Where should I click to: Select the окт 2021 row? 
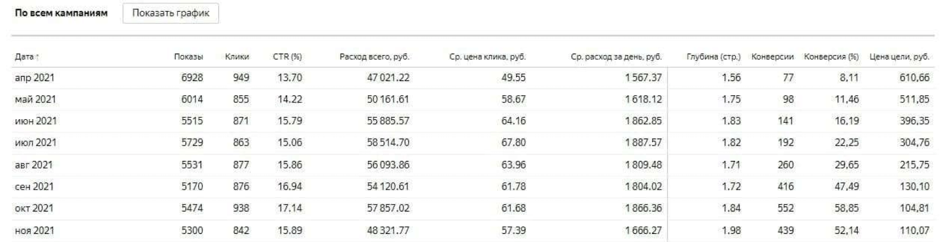click(x=34, y=208)
